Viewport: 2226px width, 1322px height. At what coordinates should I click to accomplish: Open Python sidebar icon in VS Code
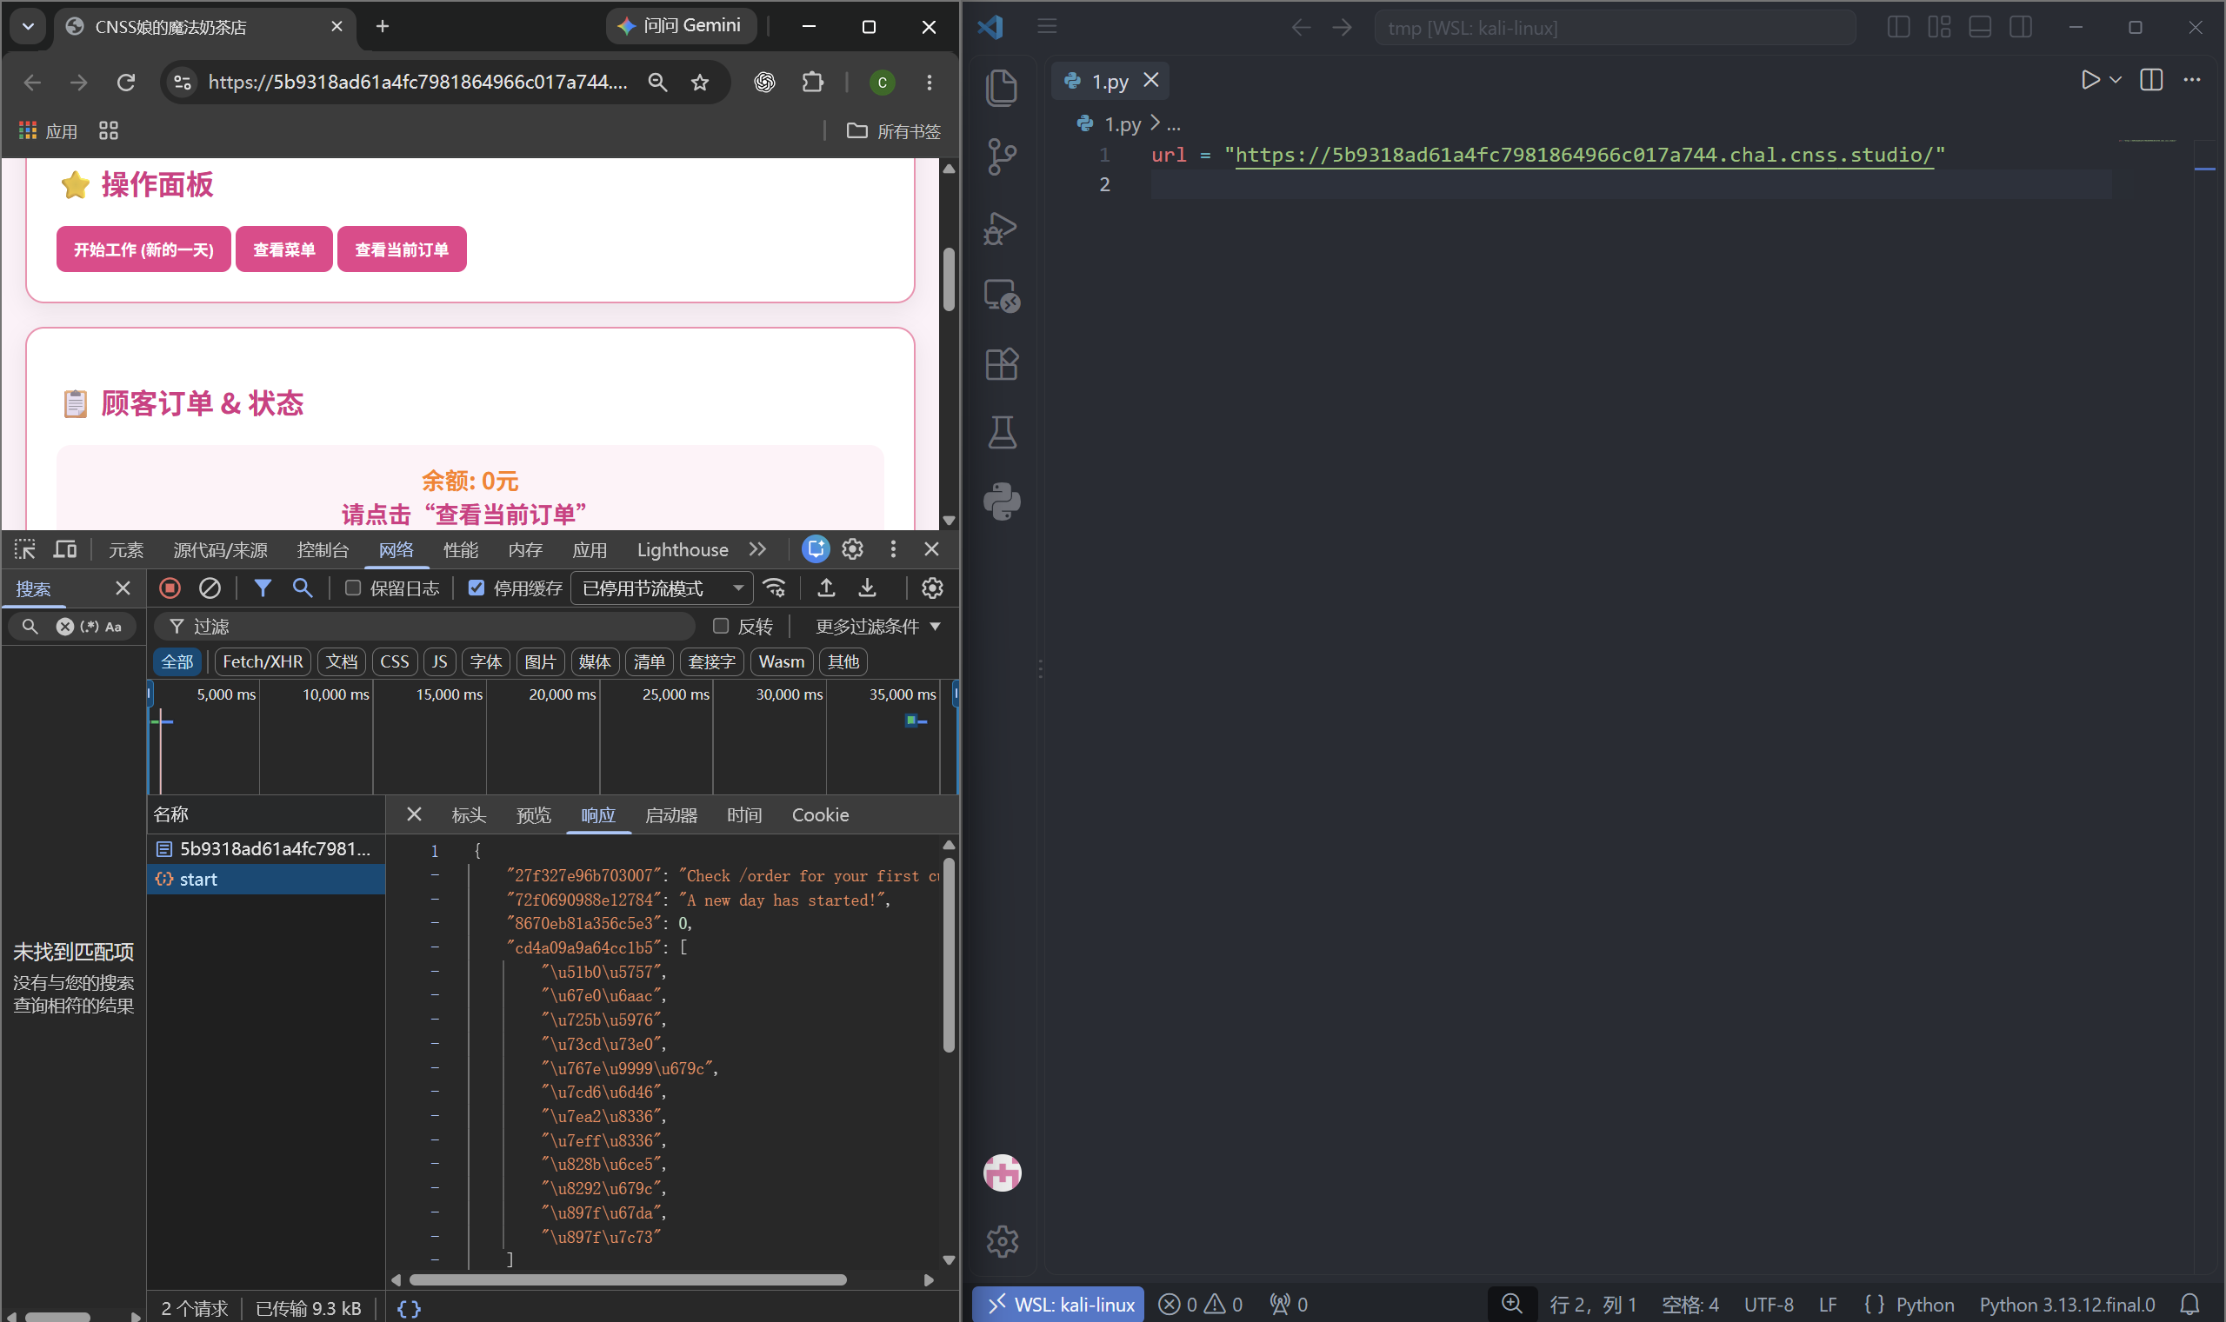click(1002, 502)
